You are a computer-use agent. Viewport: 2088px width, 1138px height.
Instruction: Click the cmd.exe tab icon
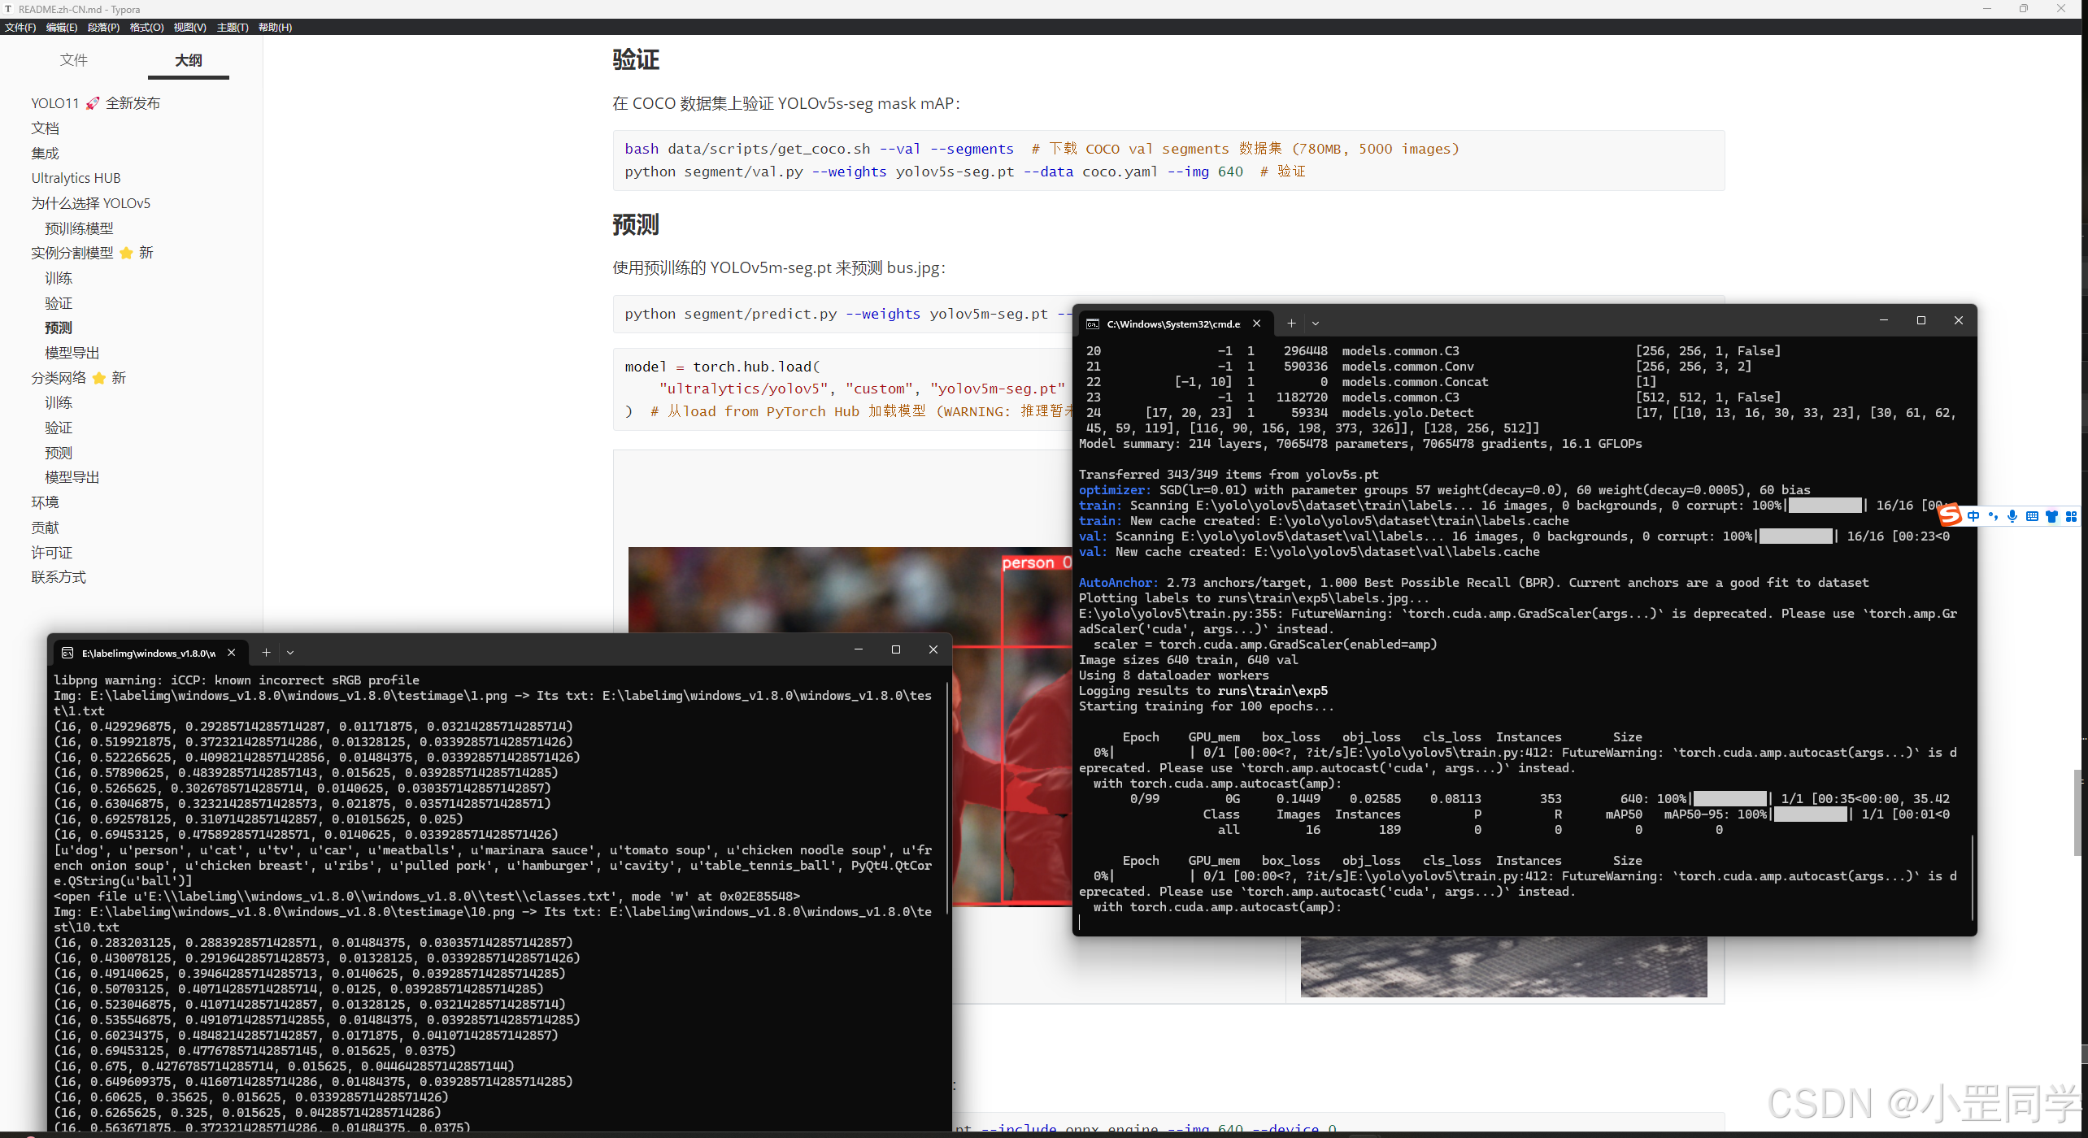coord(1093,324)
